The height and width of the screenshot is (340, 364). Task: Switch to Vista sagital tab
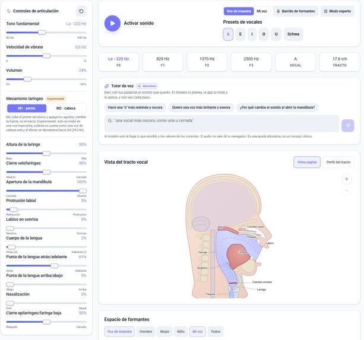[307, 162]
